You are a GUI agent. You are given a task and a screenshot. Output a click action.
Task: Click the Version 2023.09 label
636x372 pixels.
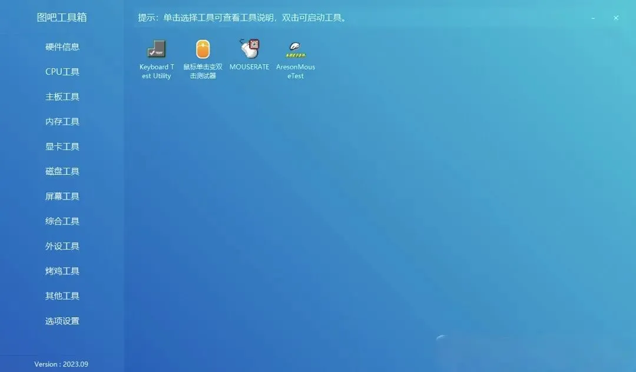(x=61, y=364)
